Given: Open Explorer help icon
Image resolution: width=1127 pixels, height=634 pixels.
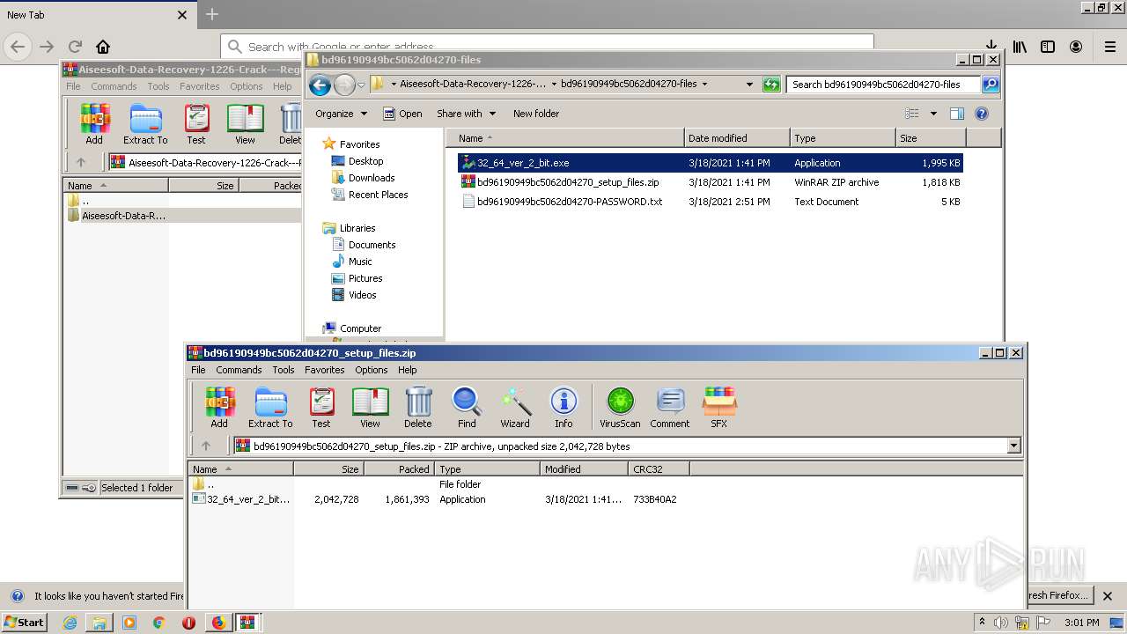Looking at the screenshot, I should (x=982, y=114).
